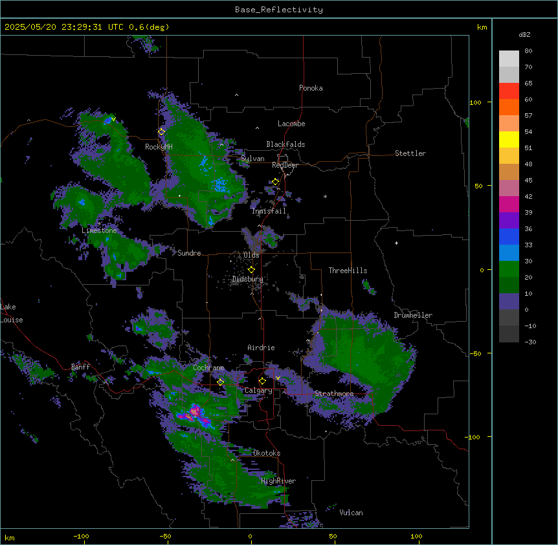Click the Didsbury town label
Image resolution: width=558 pixels, height=545 pixels.
(248, 279)
